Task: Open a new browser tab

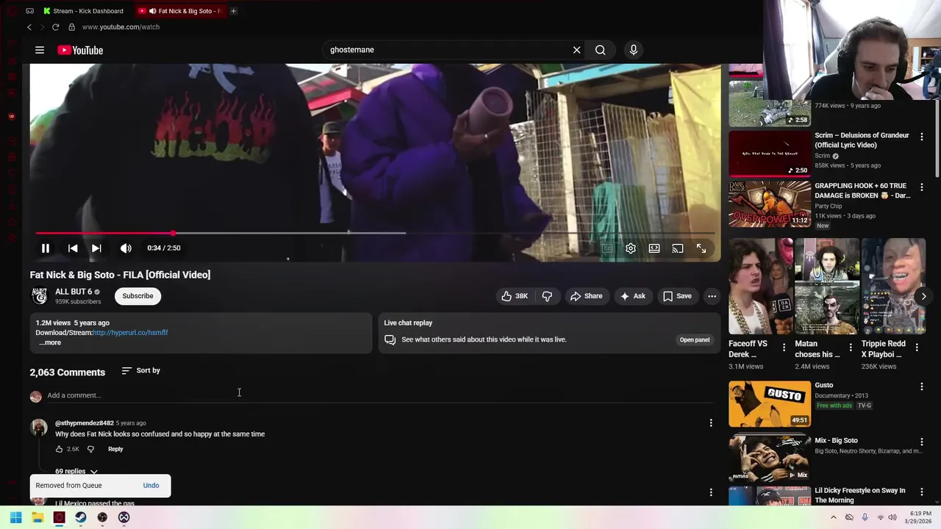Action: tap(233, 11)
